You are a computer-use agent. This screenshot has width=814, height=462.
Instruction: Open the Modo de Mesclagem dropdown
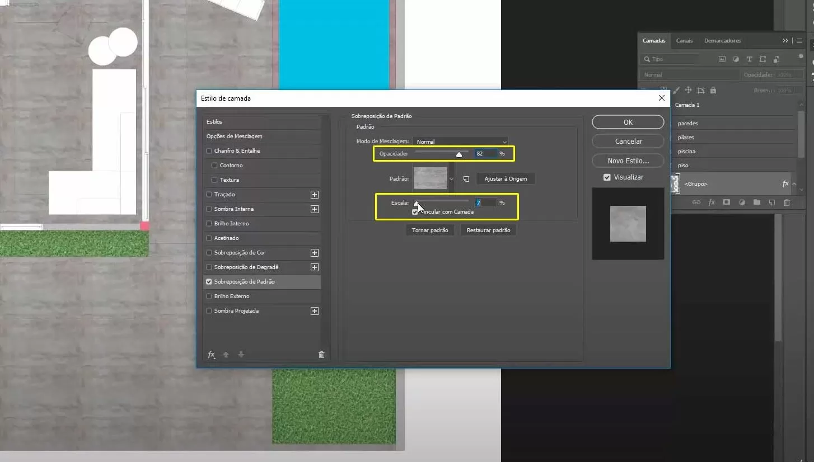(460, 142)
